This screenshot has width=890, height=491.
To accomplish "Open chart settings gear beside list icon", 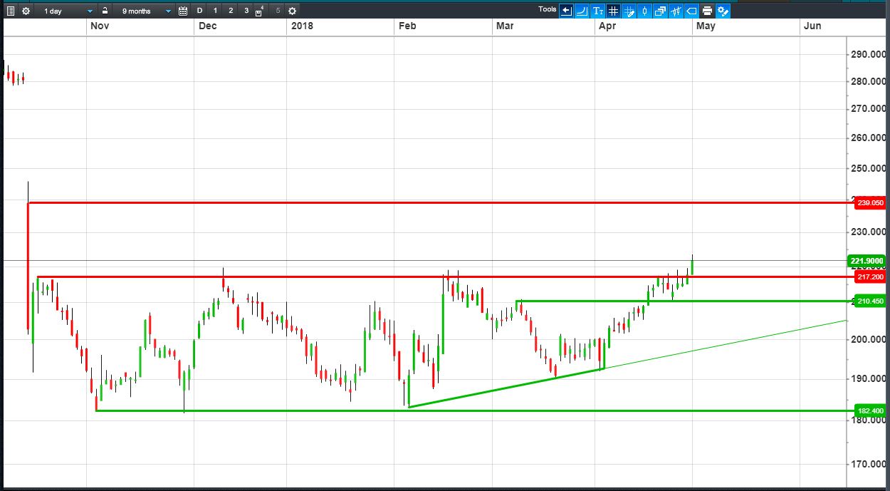I will tap(26, 11).
